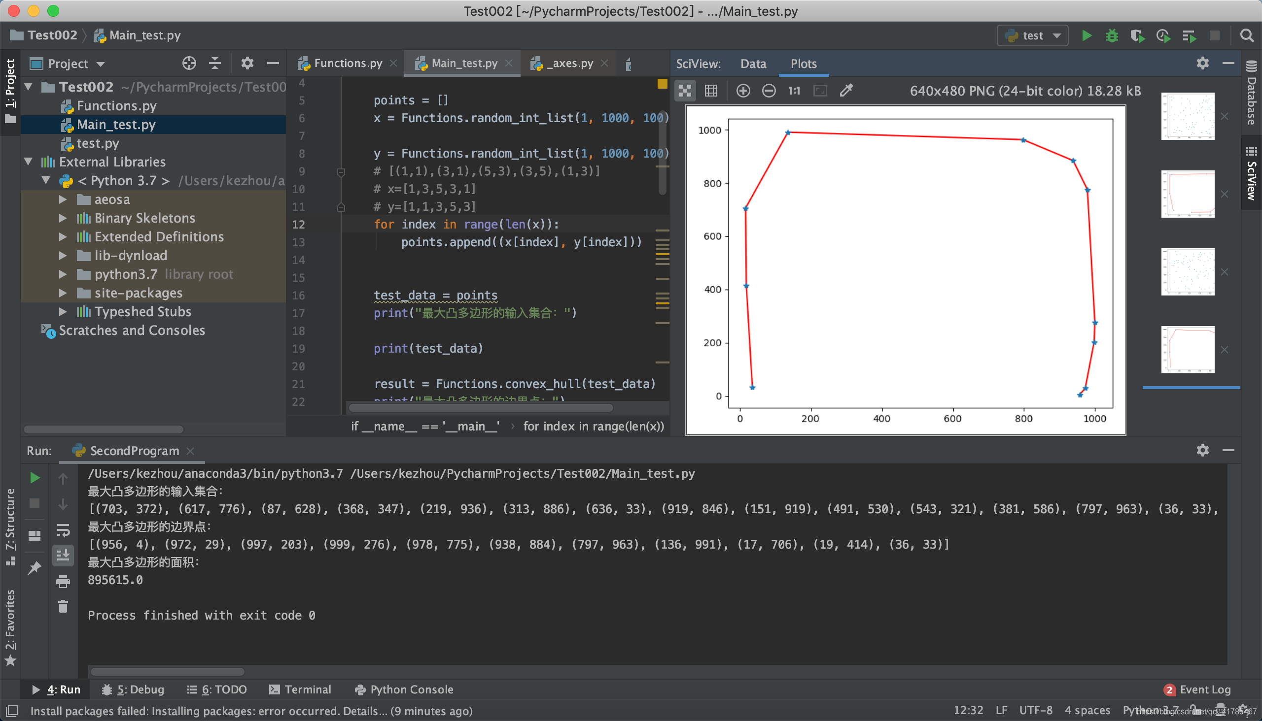The width and height of the screenshot is (1262, 721).
Task: Toggle soft-wrap in the Run console
Action: 63,531
